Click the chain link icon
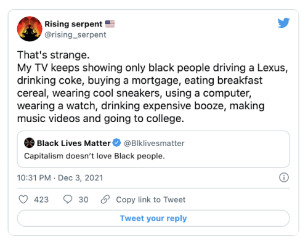This screenshot has height=244, width=308. [105, 199]
